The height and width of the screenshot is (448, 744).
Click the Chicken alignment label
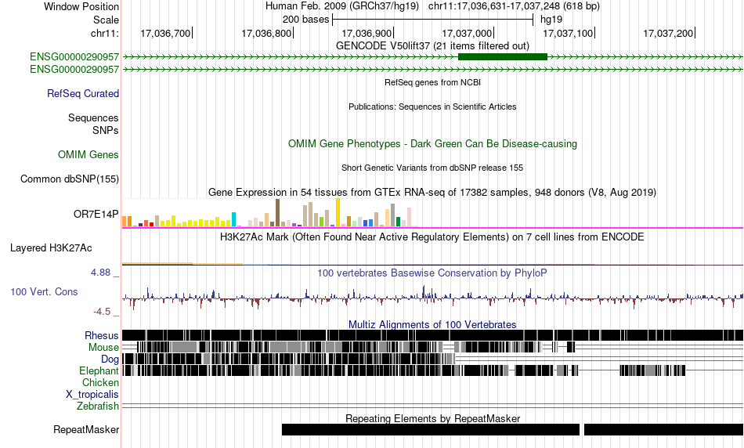click(x=100, y=382)
